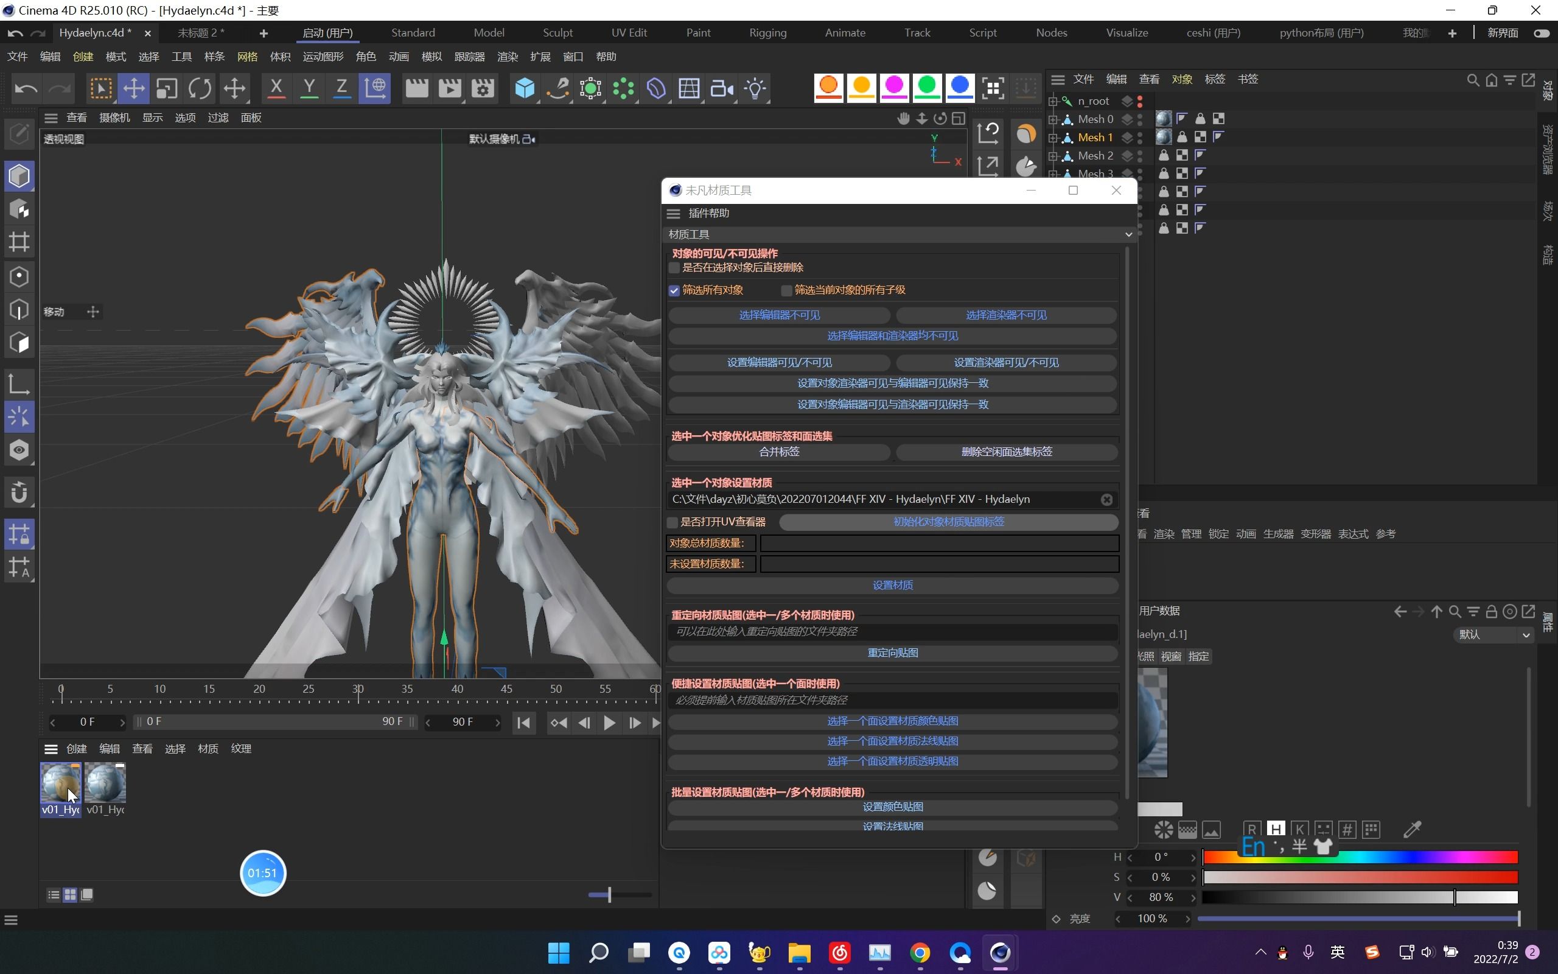Click the 合并标签 button

779,452
